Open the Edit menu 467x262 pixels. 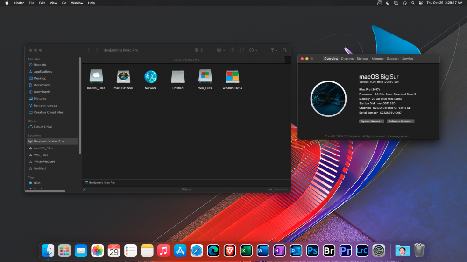(42, 3)
